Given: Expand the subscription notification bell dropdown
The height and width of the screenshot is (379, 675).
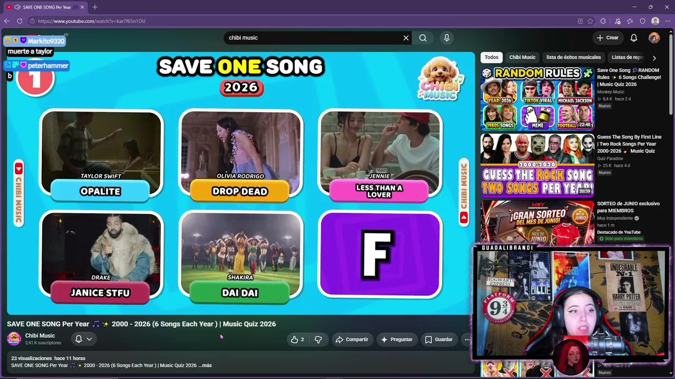Looking at the screenshot, I should tap(83, 339).
